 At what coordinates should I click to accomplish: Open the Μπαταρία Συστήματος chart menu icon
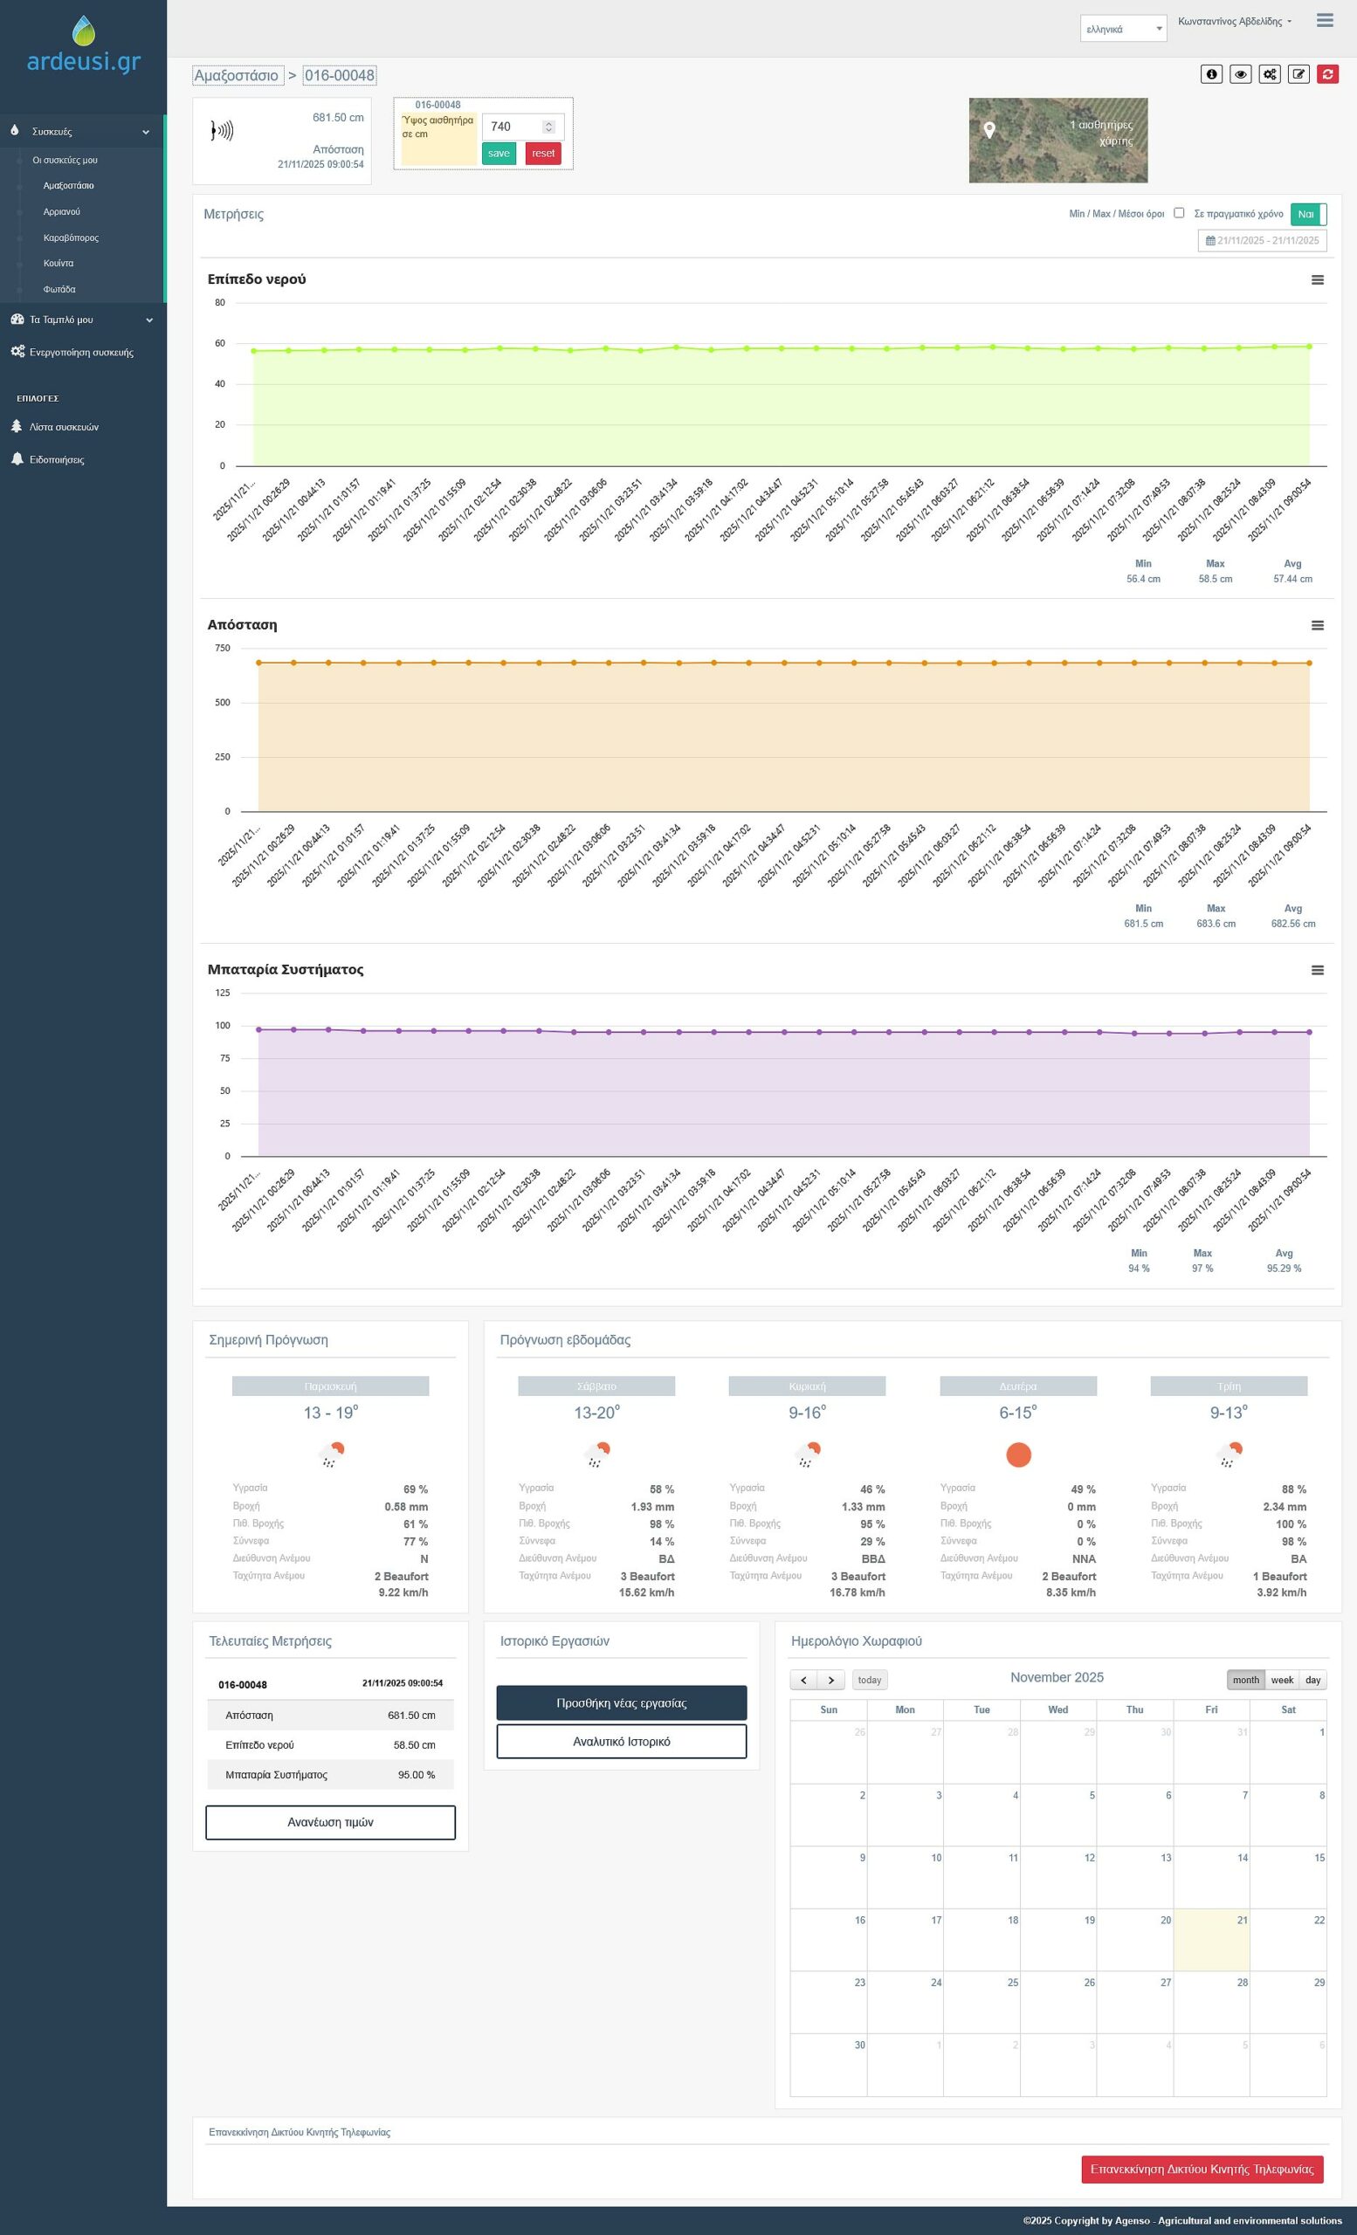pos(1317,971)
